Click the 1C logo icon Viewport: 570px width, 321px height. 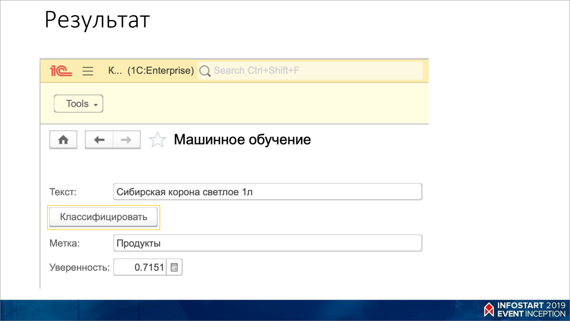pyautogui.click(x=61, y=71)
